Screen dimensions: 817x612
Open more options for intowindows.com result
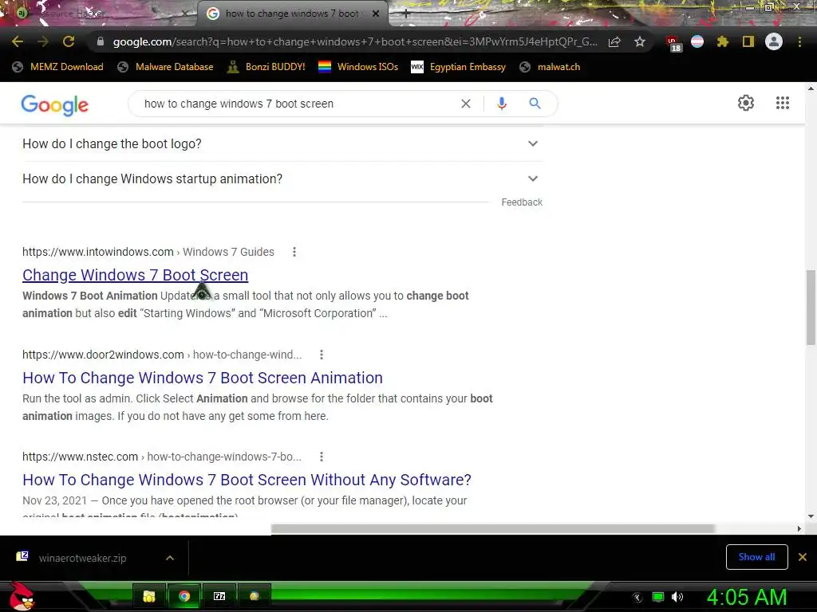click(294, 252)
